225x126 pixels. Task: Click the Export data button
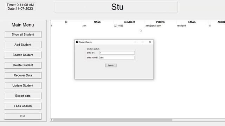pos(23,96)
